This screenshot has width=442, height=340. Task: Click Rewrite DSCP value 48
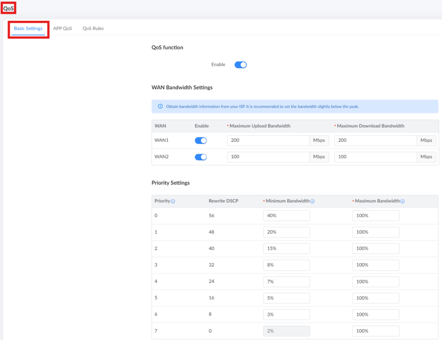[x=212, y=232]
